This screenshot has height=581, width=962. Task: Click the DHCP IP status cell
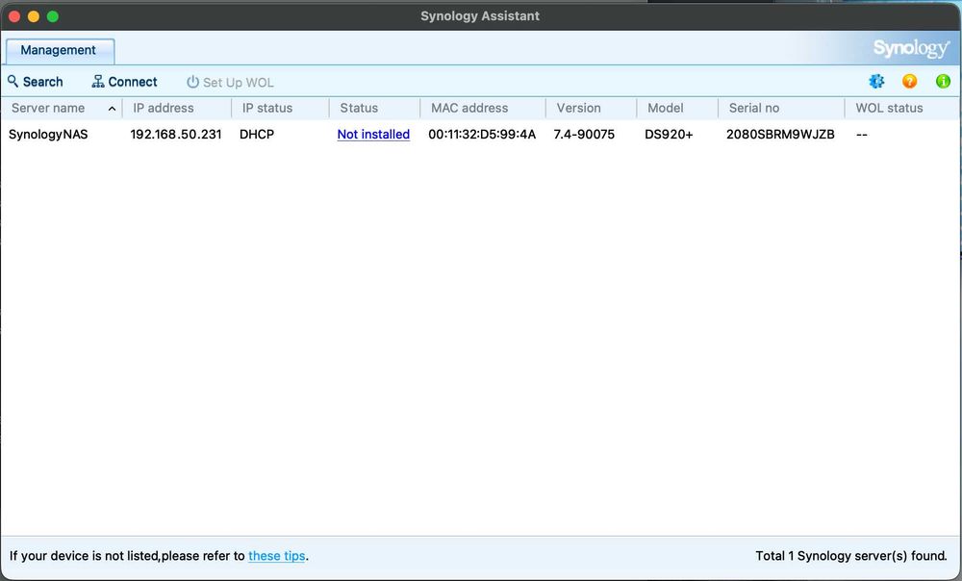pyautogui.click(x=257, y=135)
